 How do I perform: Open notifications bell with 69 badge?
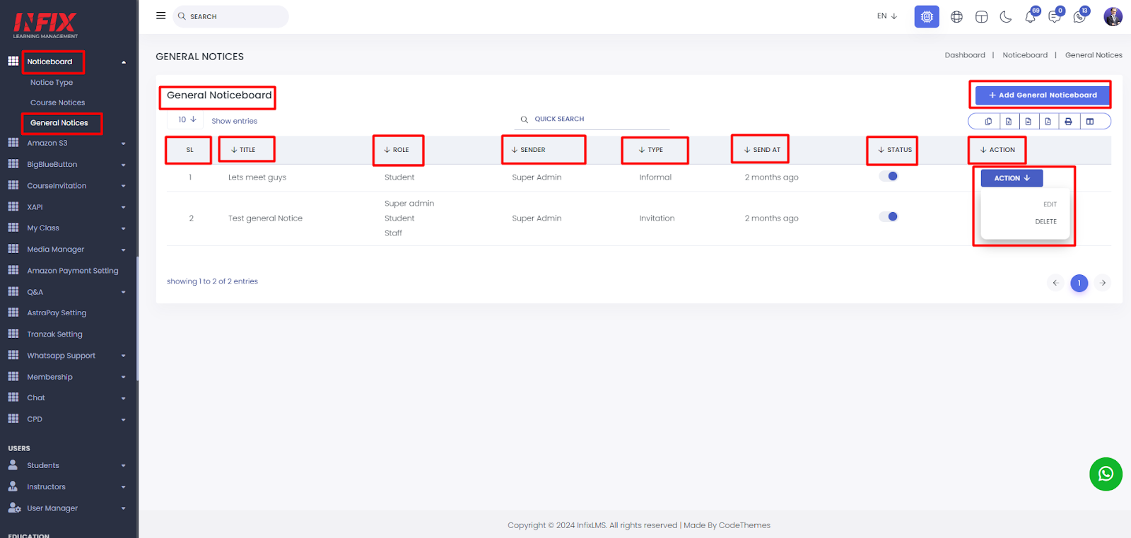[x=1031, y=16]
